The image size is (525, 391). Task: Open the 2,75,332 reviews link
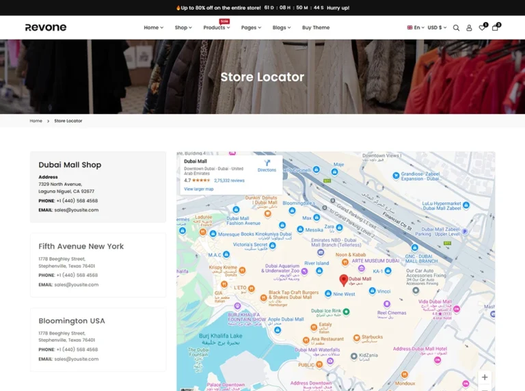[x=230, y=180]
